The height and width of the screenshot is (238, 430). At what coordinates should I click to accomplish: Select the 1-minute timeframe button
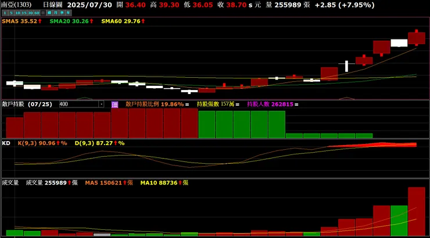pyautogui.click(x=5, y=13)
